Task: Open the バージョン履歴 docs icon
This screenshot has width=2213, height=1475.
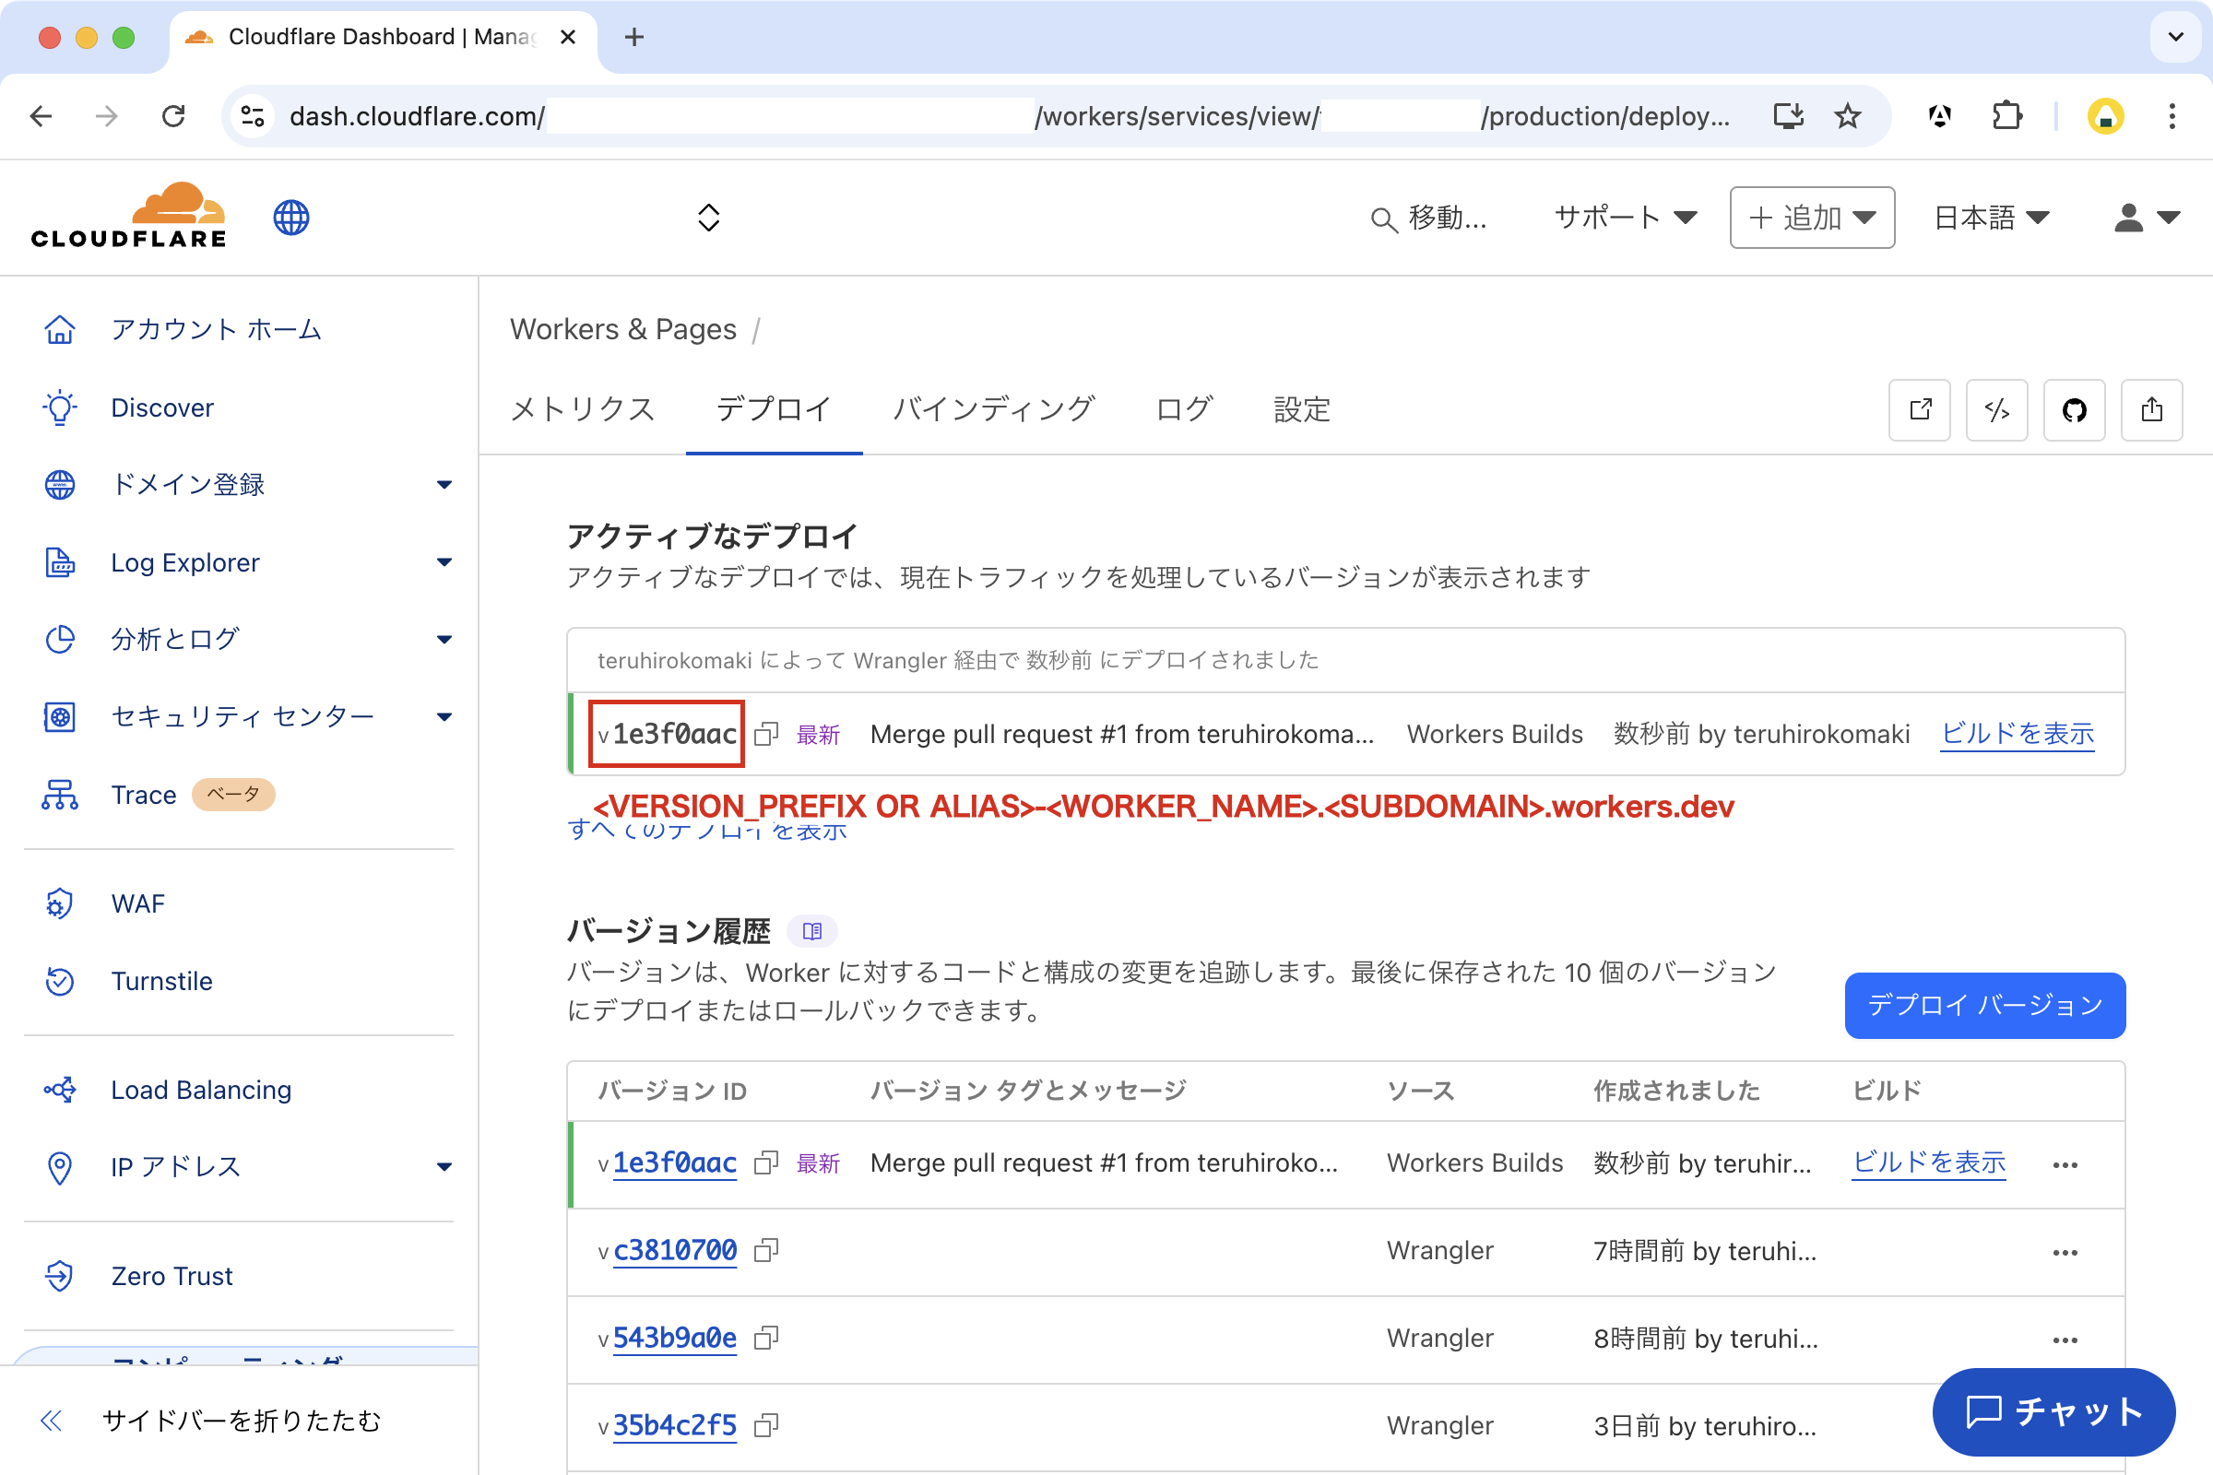Action: pyautogui.click(x=812, y=931)
